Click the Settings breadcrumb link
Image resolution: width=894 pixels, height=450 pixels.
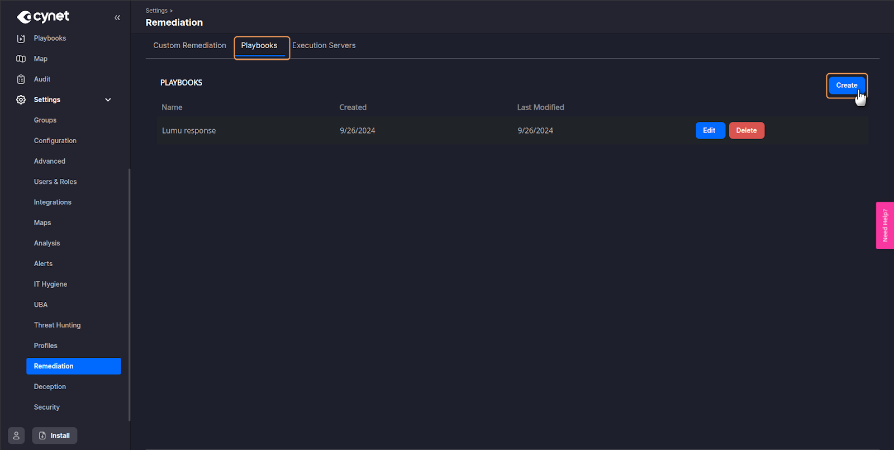pos(156,11)
